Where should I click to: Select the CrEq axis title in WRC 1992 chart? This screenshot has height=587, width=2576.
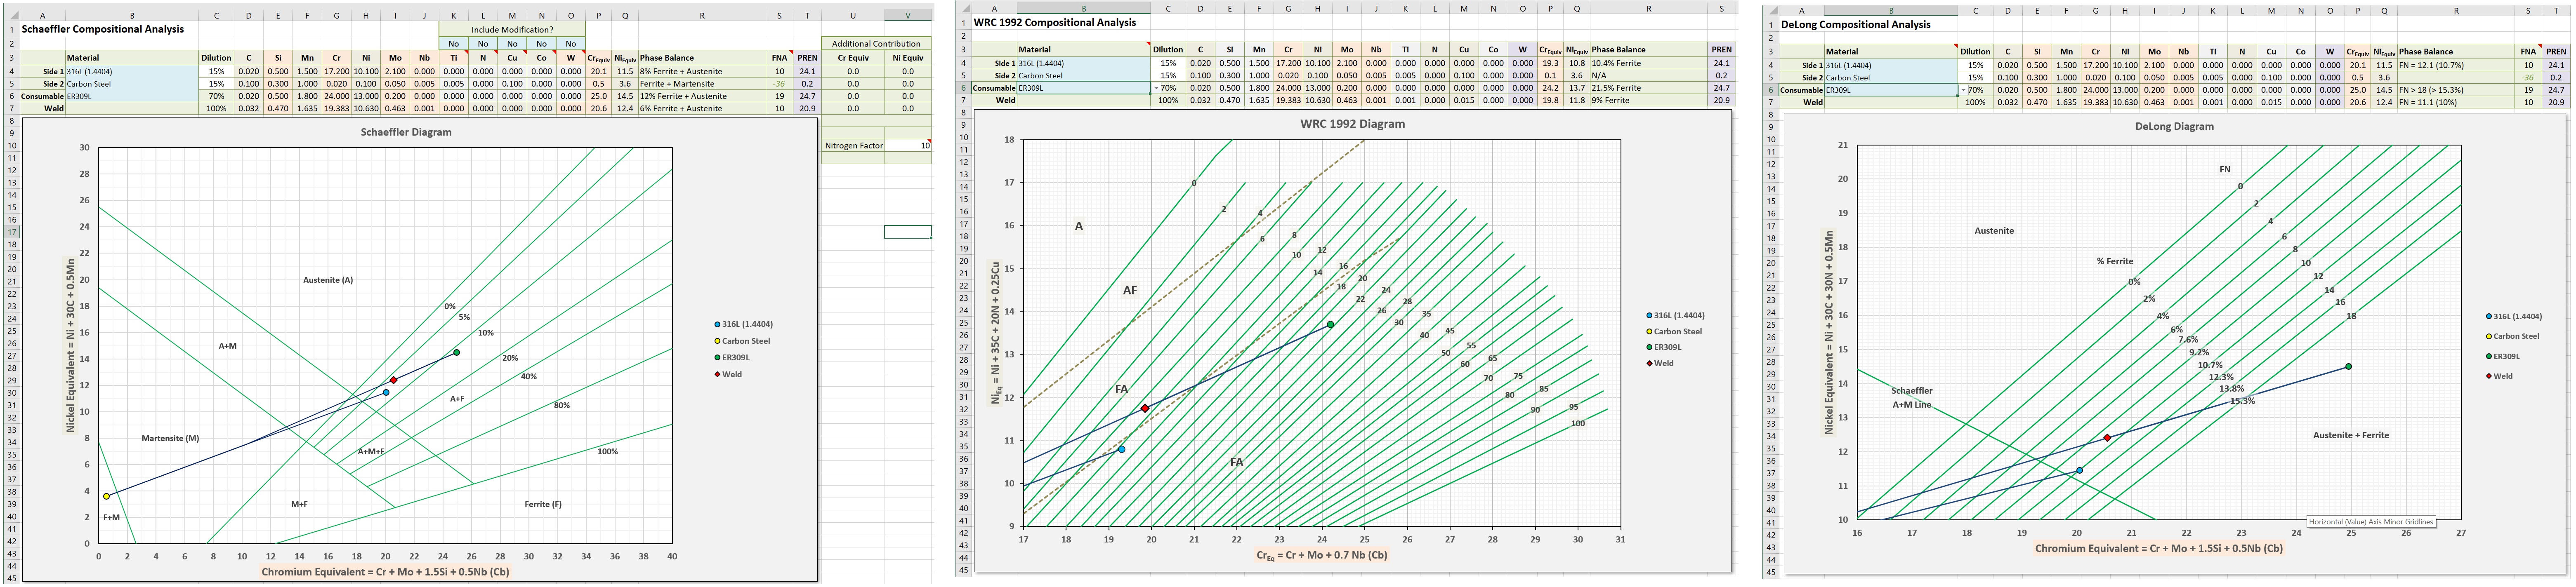[1321, 554]
